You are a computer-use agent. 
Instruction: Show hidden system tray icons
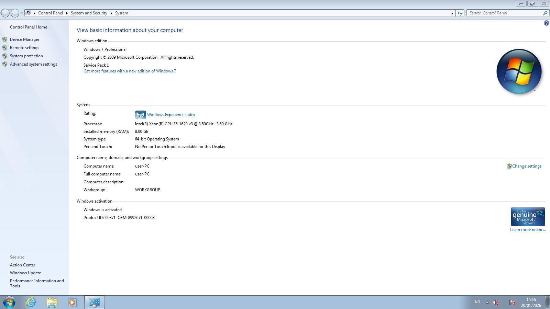pos(487,302)
